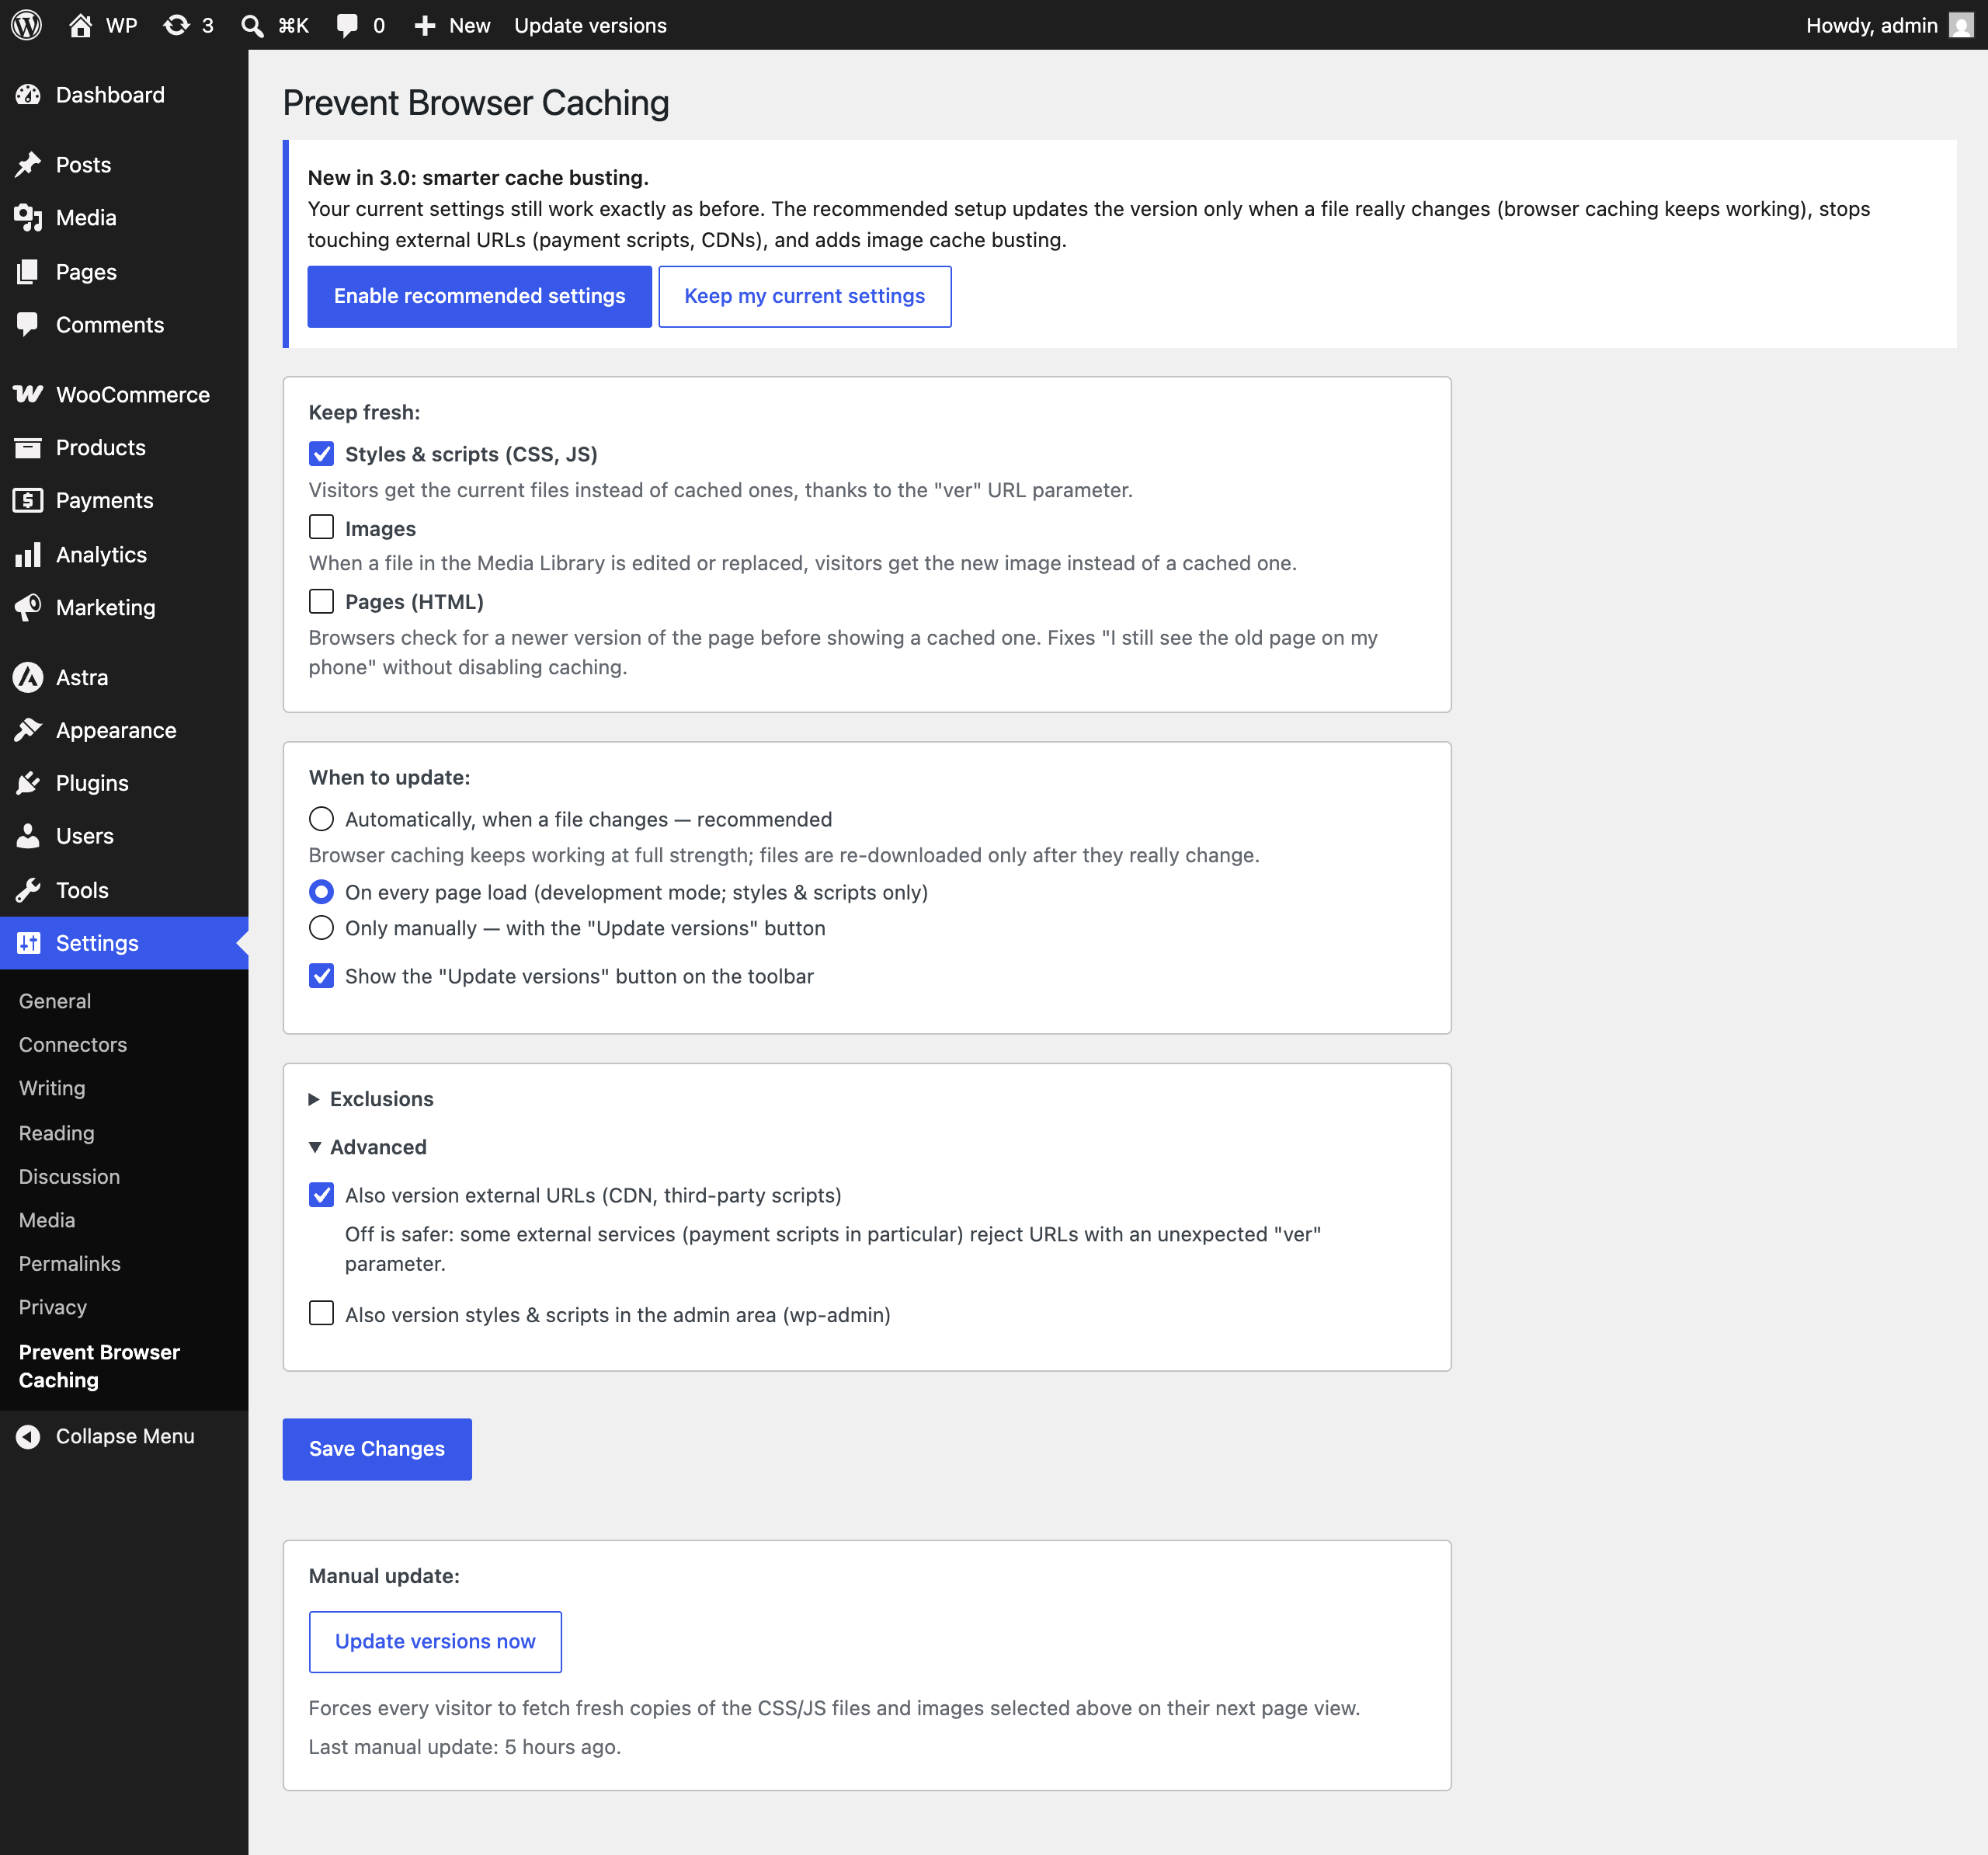This screenshot has width=1988, height=1855.
Task: Click the Posts pin icon
Action: tap(28, 164)
